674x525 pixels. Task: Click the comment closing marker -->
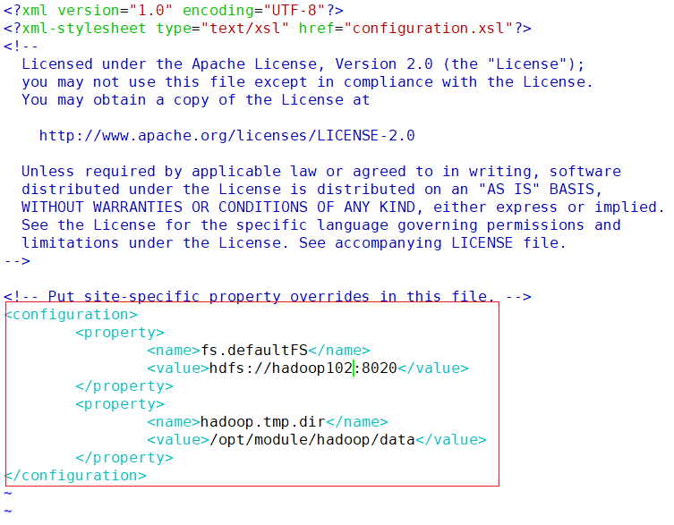click(17, 261)
